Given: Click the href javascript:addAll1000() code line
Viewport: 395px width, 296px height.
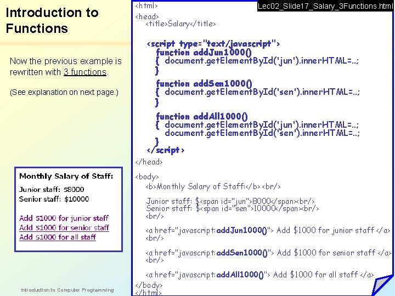Looking at the screenshot, I should (259, 275).
